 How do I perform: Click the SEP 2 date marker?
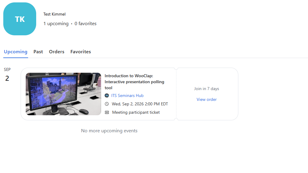(7, 75)
